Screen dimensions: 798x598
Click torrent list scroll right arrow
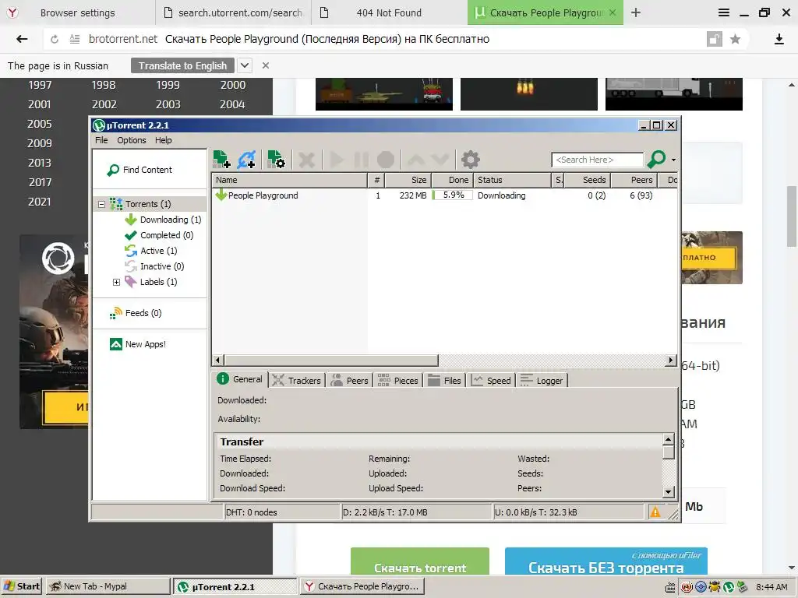(671, 360)
